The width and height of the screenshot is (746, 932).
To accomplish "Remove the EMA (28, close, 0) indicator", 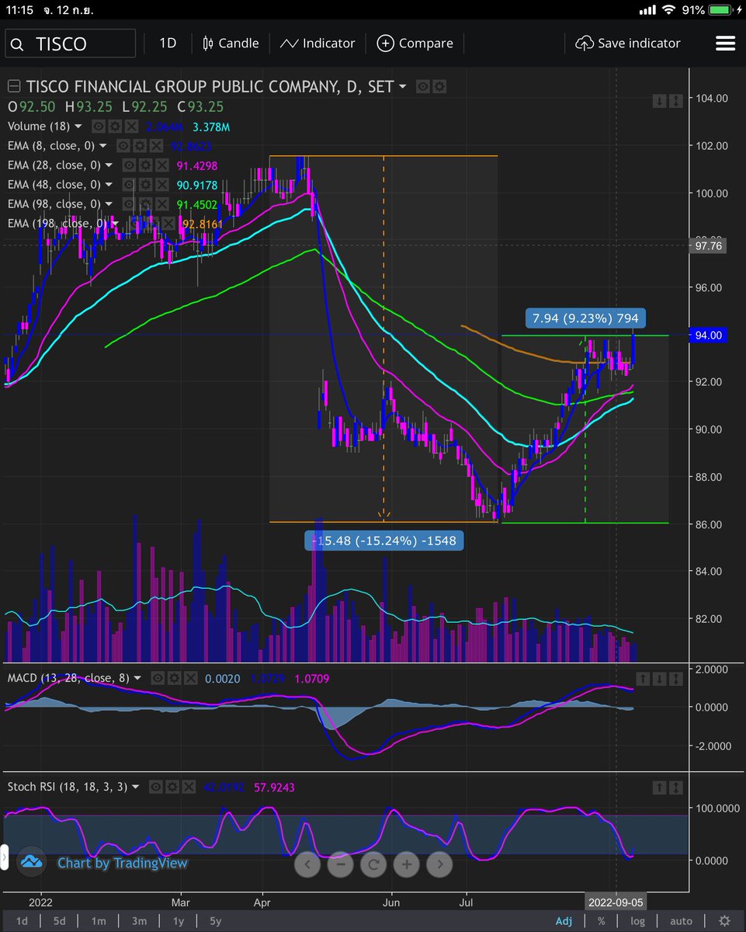I will [x=161, y=165].
